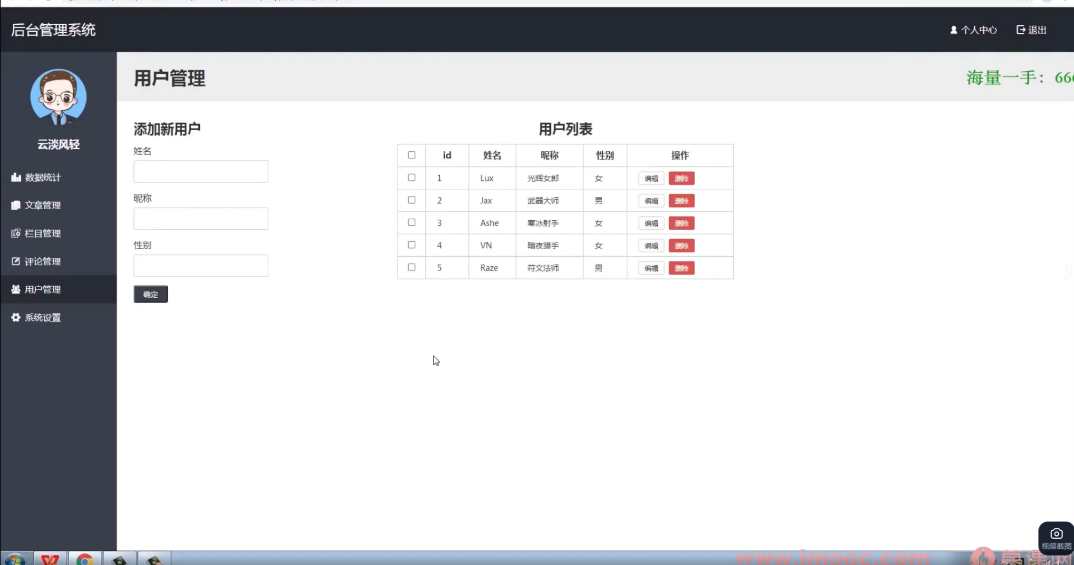Click 编辑 for user Ashe
This screenshot has height=565, width=1074.
coord(651,223)
